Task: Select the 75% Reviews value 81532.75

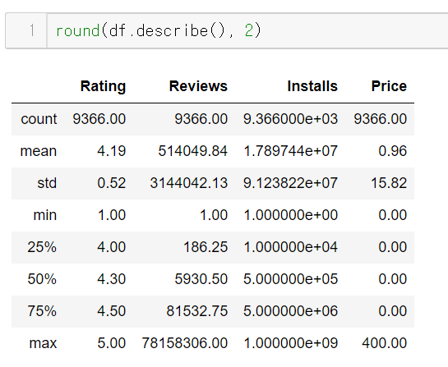Action: 197,311
